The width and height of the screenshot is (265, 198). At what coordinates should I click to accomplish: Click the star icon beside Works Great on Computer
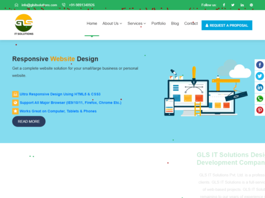pos(15,111)
